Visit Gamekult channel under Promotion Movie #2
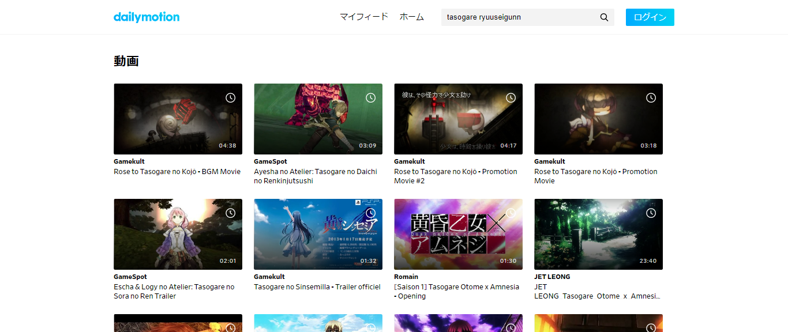 tap(410, 161)
